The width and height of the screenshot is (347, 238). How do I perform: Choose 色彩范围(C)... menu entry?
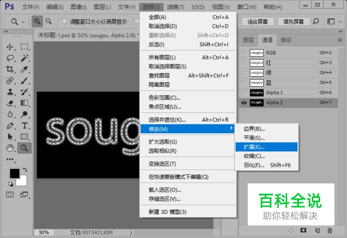point(188,98)
